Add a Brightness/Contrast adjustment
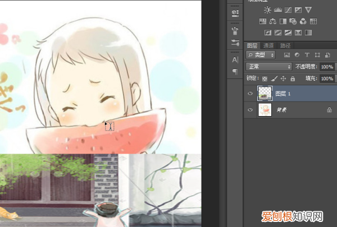 [x=267, y=10]
